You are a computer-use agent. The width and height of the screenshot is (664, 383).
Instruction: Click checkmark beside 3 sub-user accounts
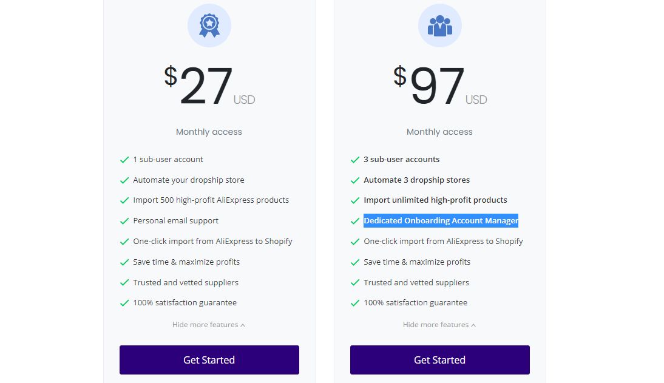pos(355,160)
